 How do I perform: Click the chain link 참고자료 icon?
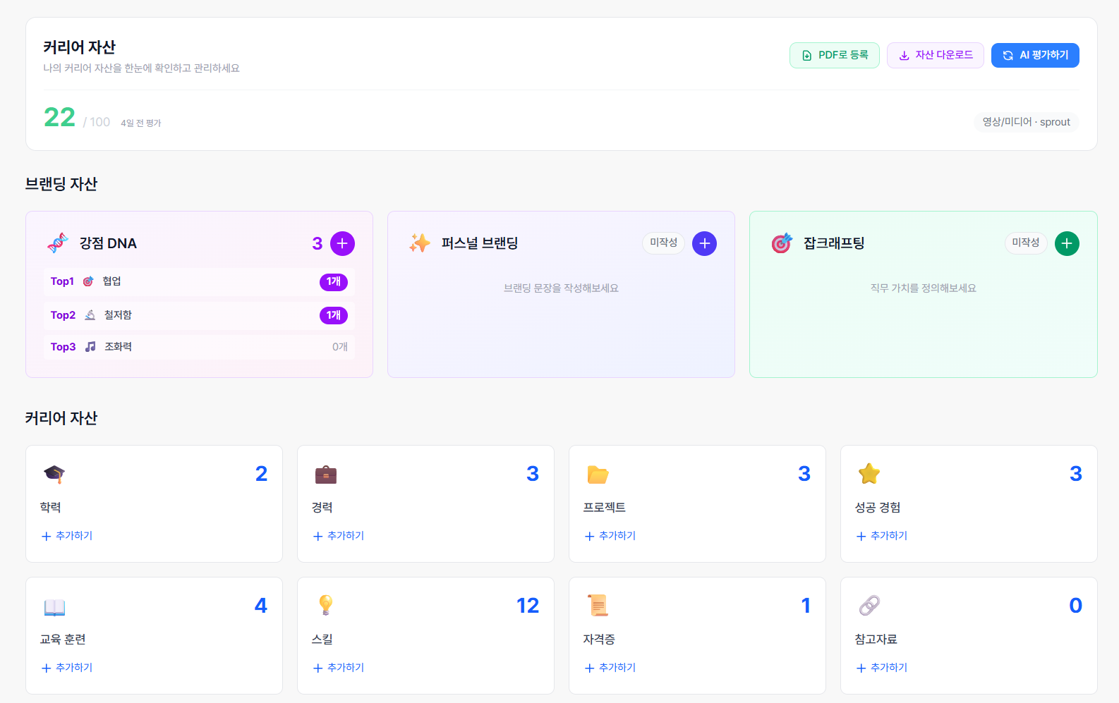869,605
